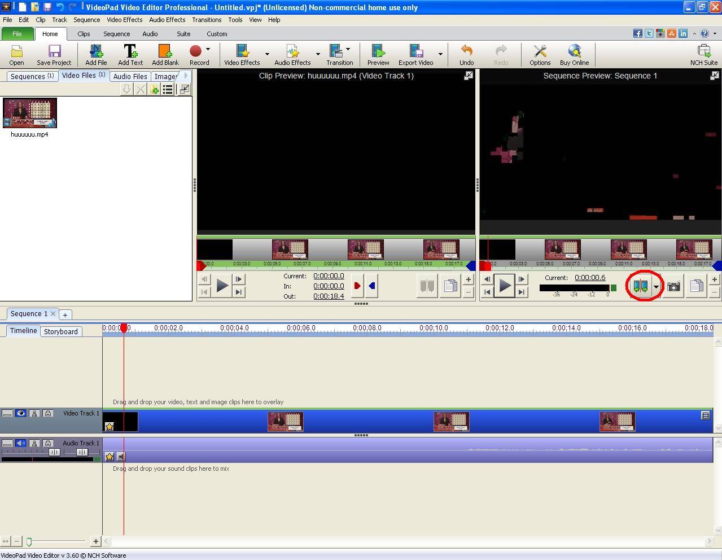Switch to the Audio ribbon tab

click(150, 34)
